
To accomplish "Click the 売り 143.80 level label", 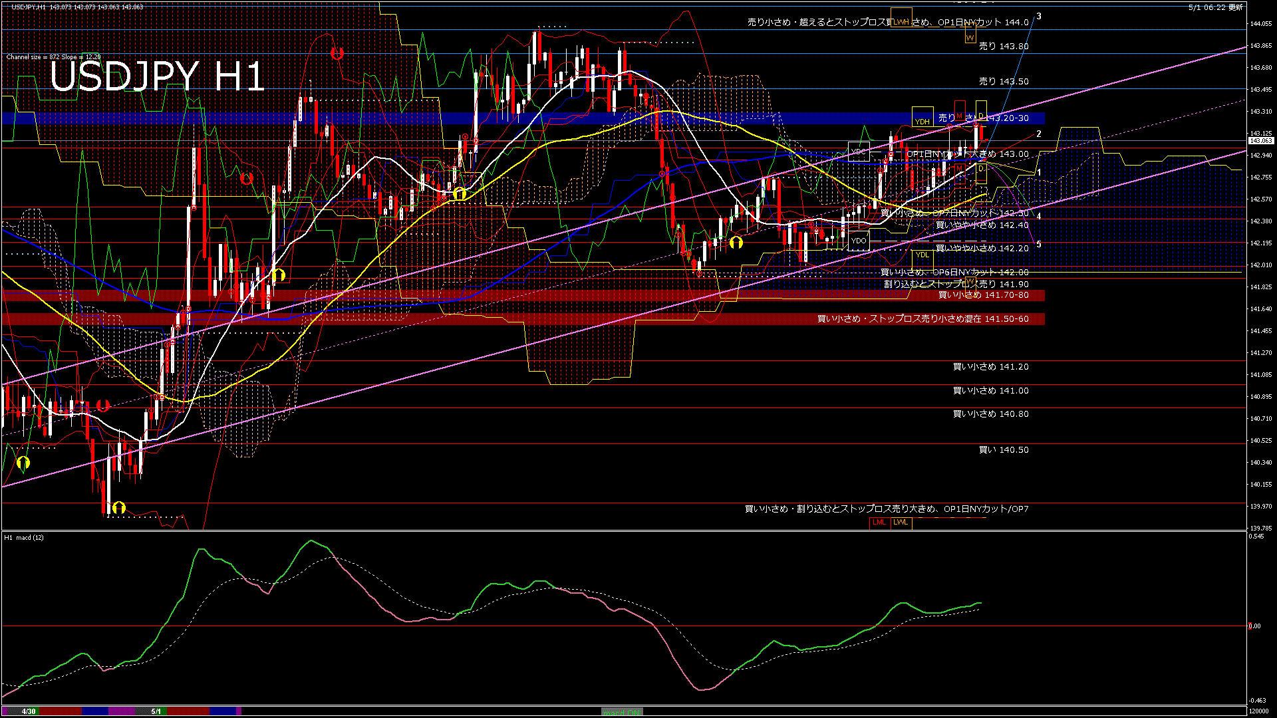I will [x=1003, y=47].
